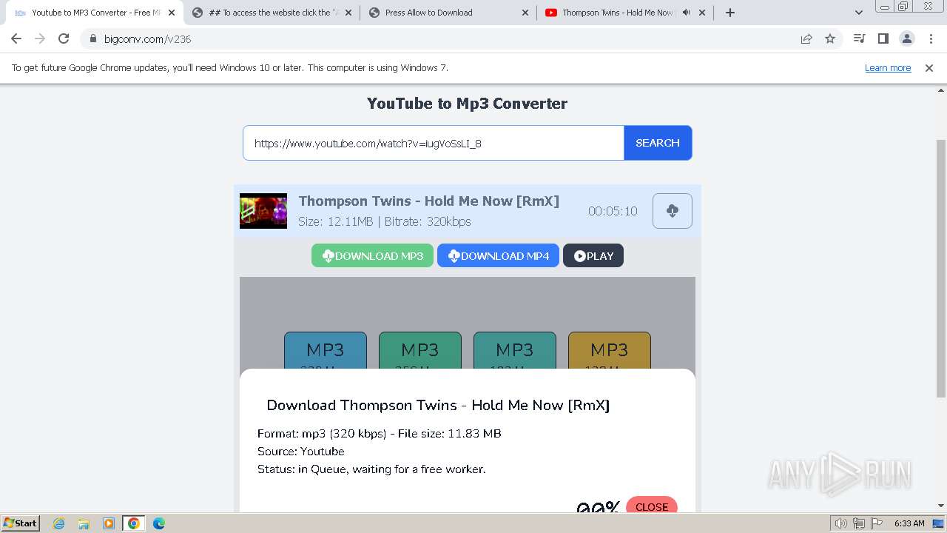Image resolution: width=947 pixels, height=533 pixels.
Task: Bookmark this page with the star icon
Action: (x=830, y=39)
